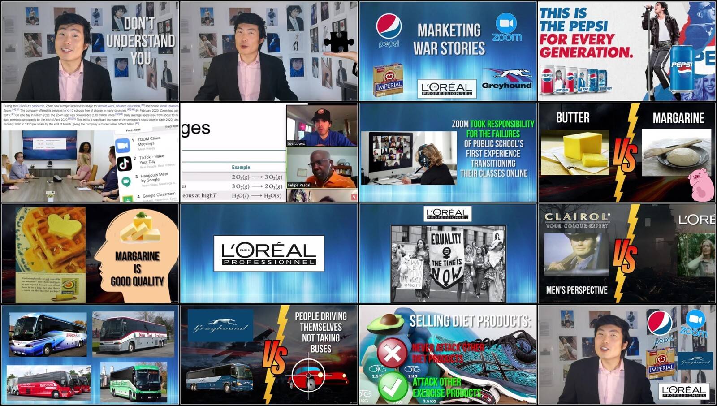Click the red X mark in diet products frame
717x406 pixels.
(392, 354)
